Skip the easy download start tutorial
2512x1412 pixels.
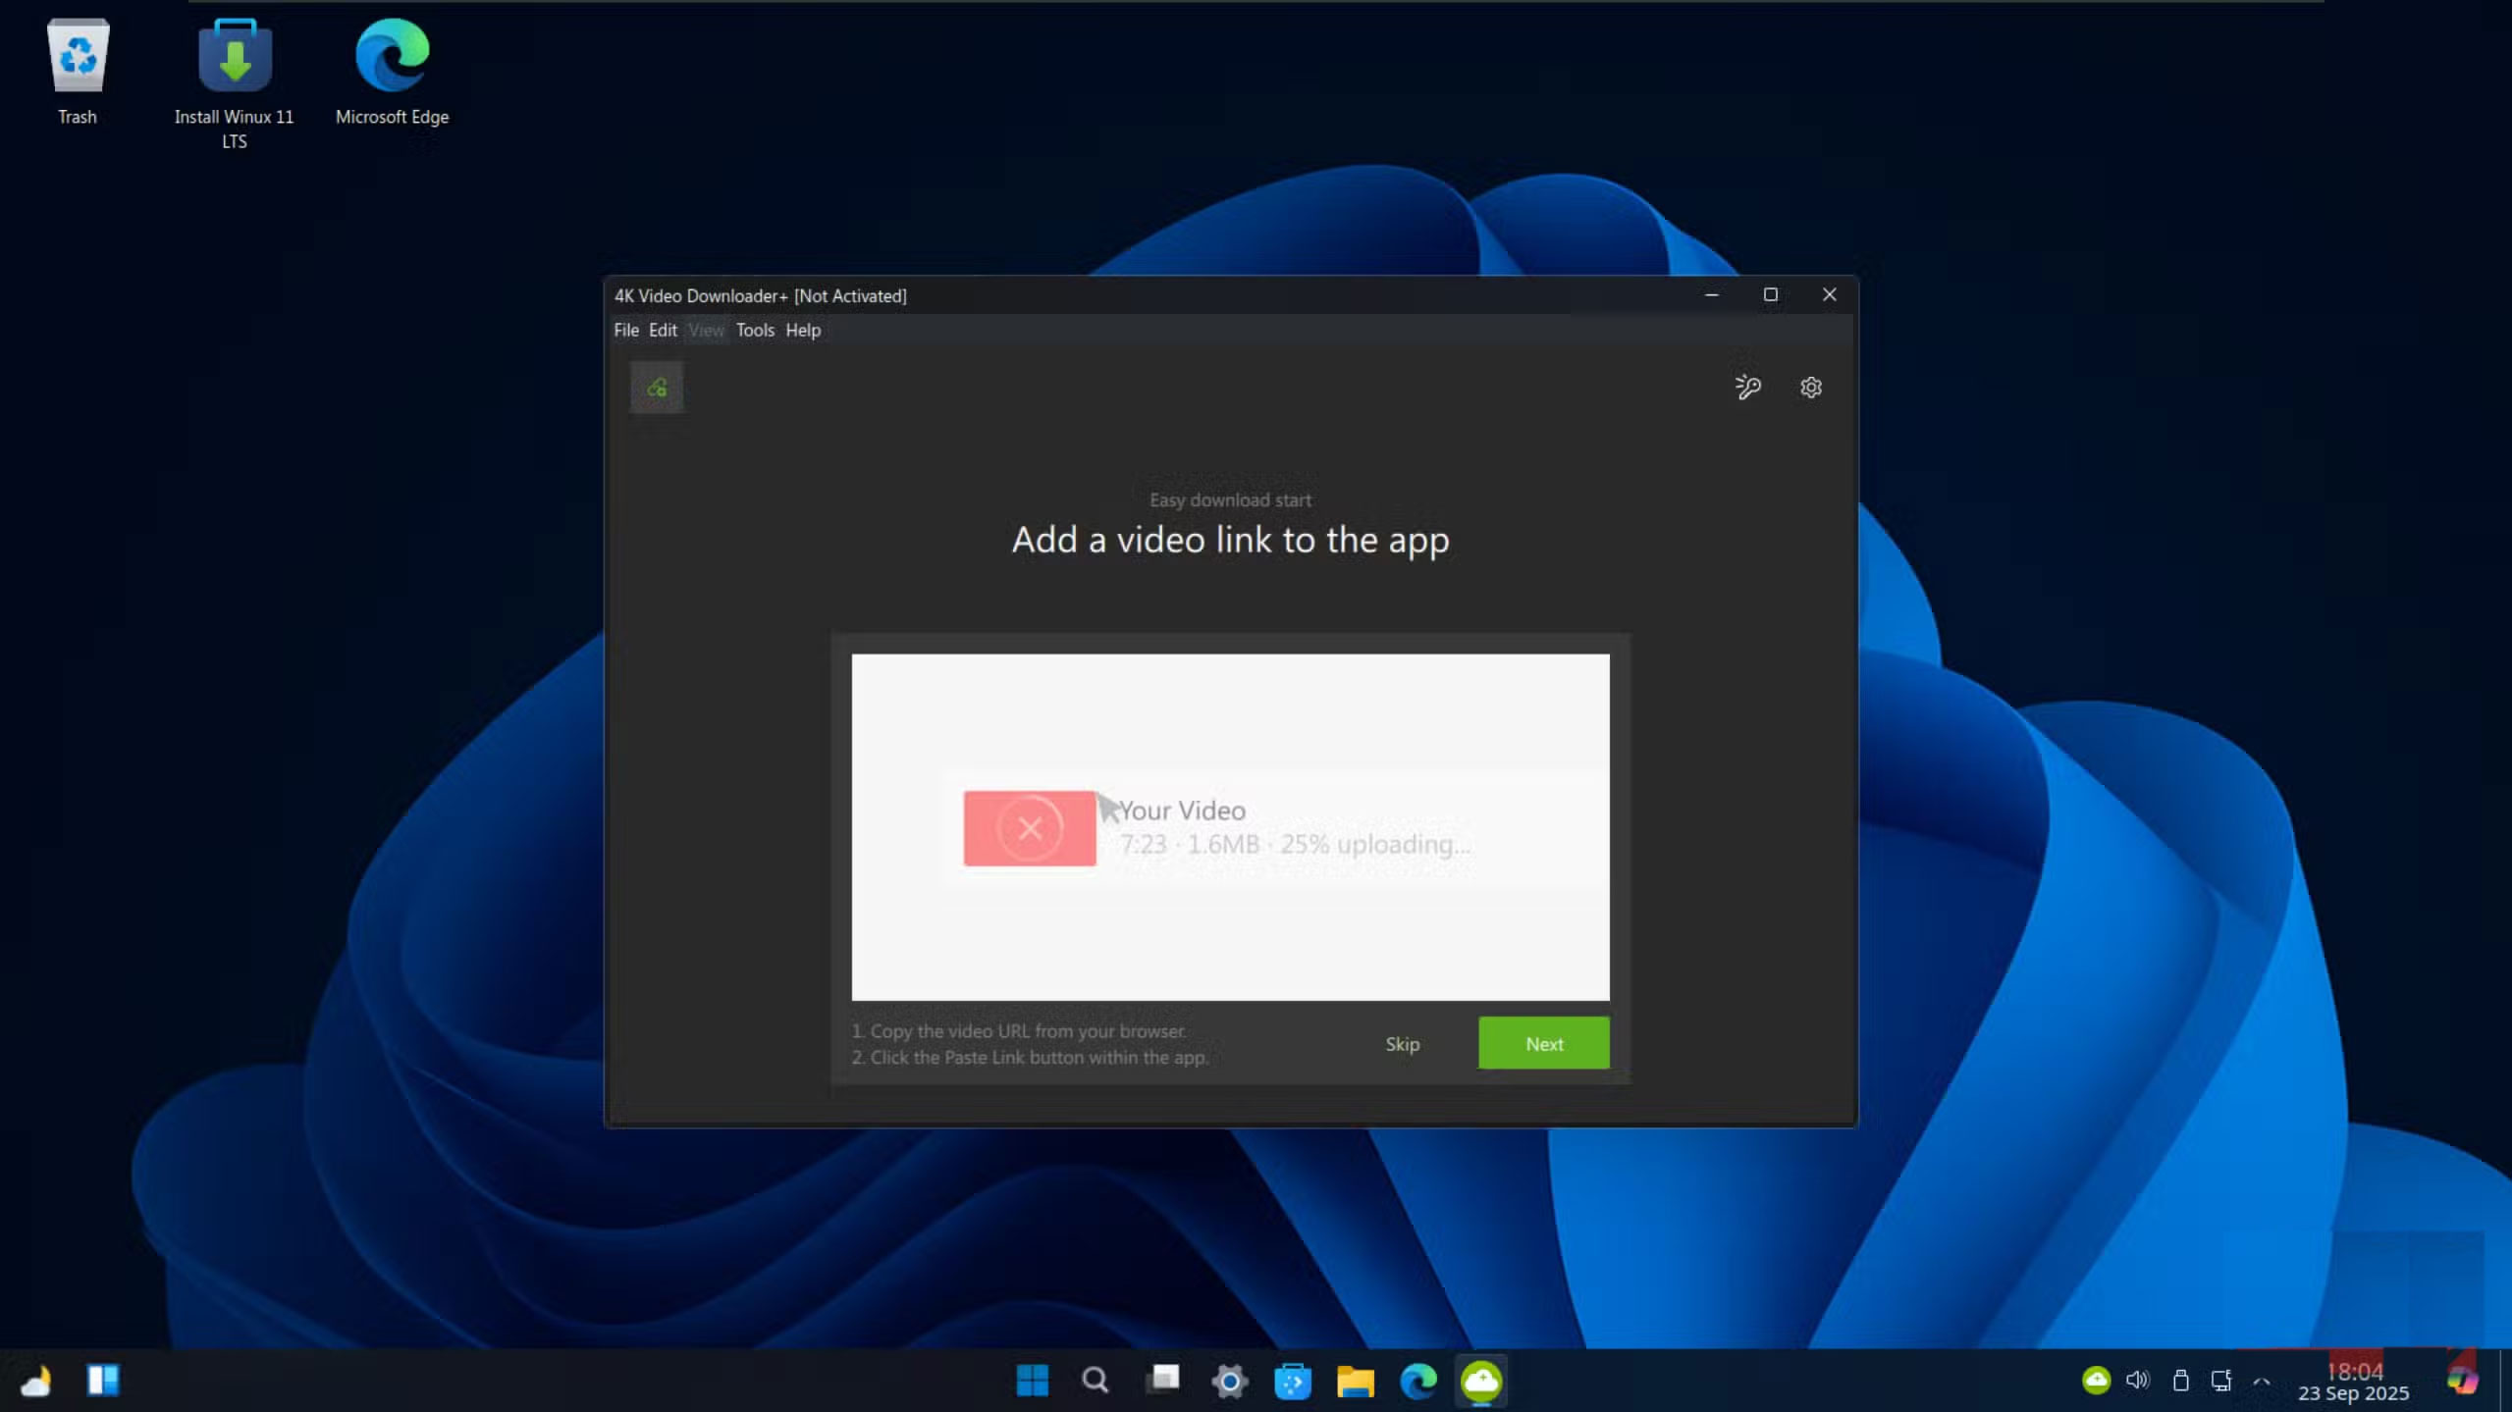[1402, 1043]
